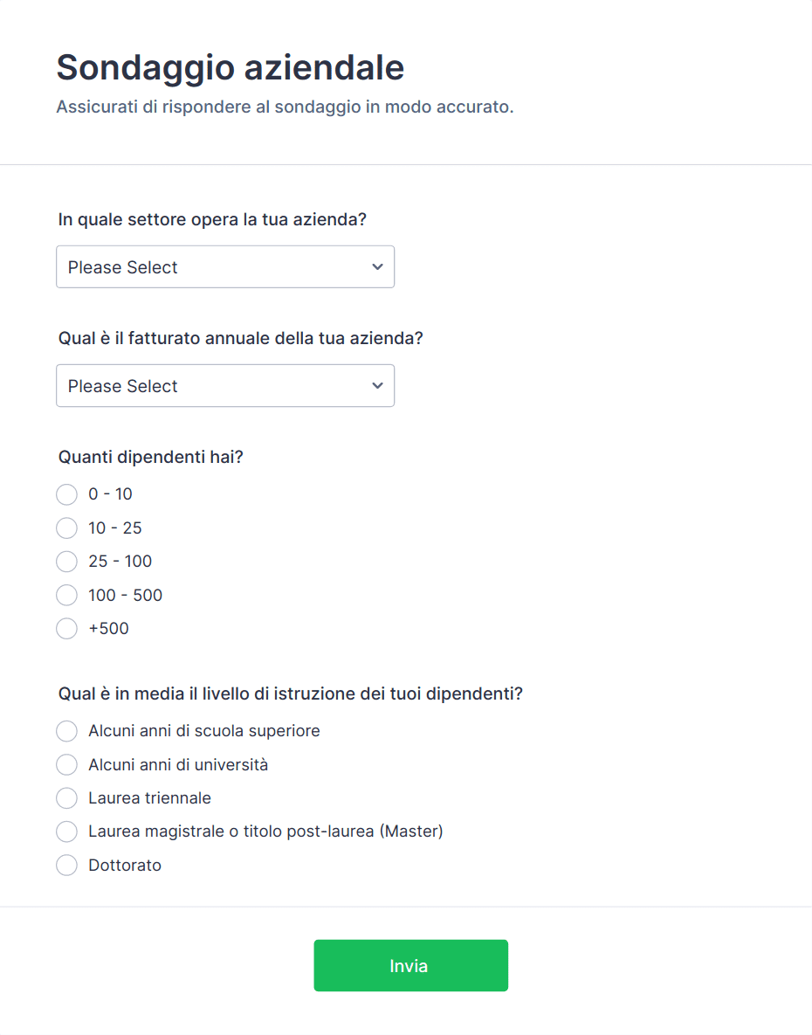The height and width of the screenshot is (1035, 812).
Task: Open the annual revenue dropdown
Action: pos(225,385)
